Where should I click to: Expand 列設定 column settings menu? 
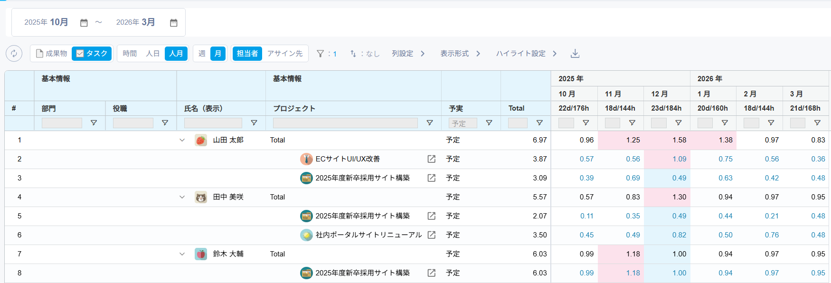408,54
